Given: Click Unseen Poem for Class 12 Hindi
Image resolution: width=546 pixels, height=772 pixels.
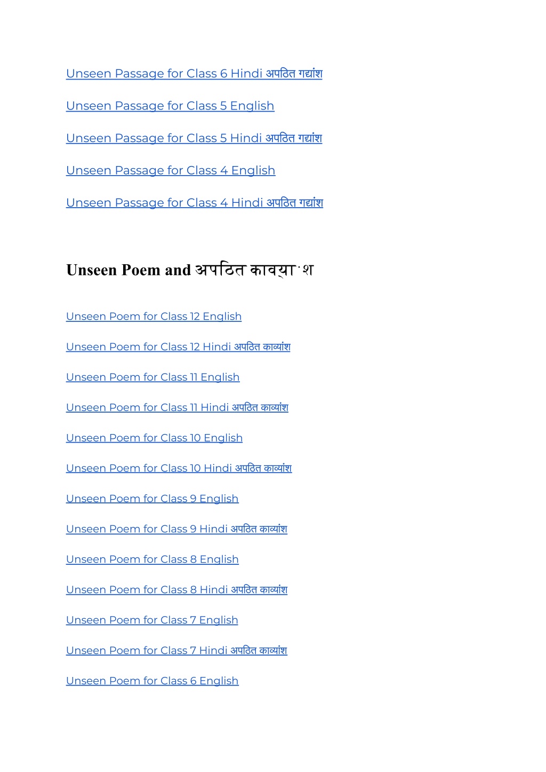Looking at the screenshot, I should [x=178, y=347].
